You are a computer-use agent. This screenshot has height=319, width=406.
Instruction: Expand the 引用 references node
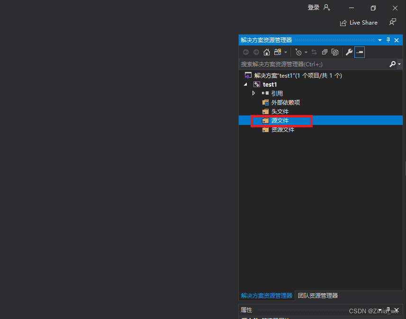point(254,93)
